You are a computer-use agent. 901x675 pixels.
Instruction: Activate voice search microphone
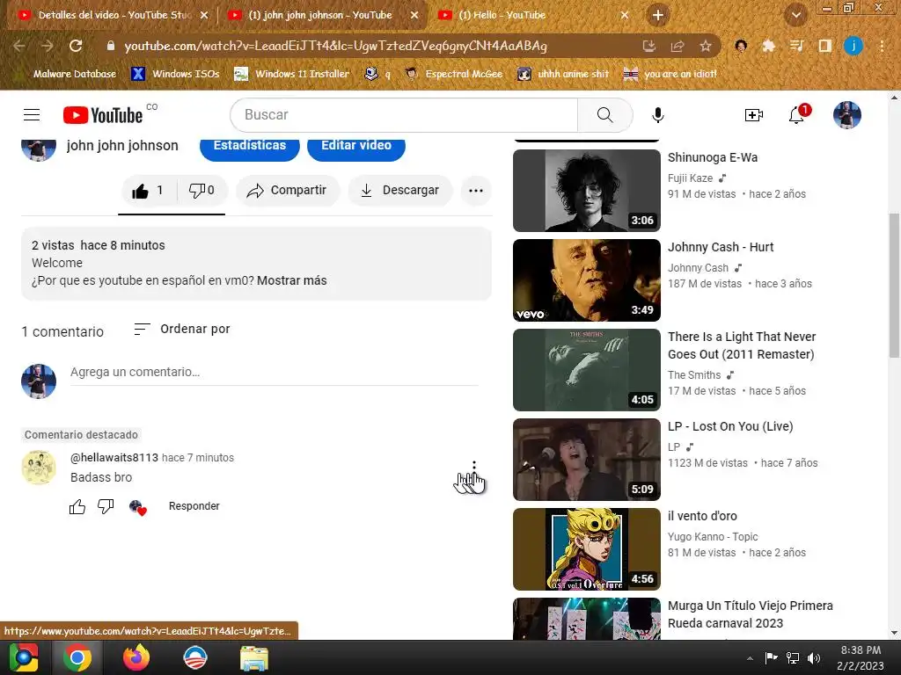pyautogui.click(x=658, y=115)
